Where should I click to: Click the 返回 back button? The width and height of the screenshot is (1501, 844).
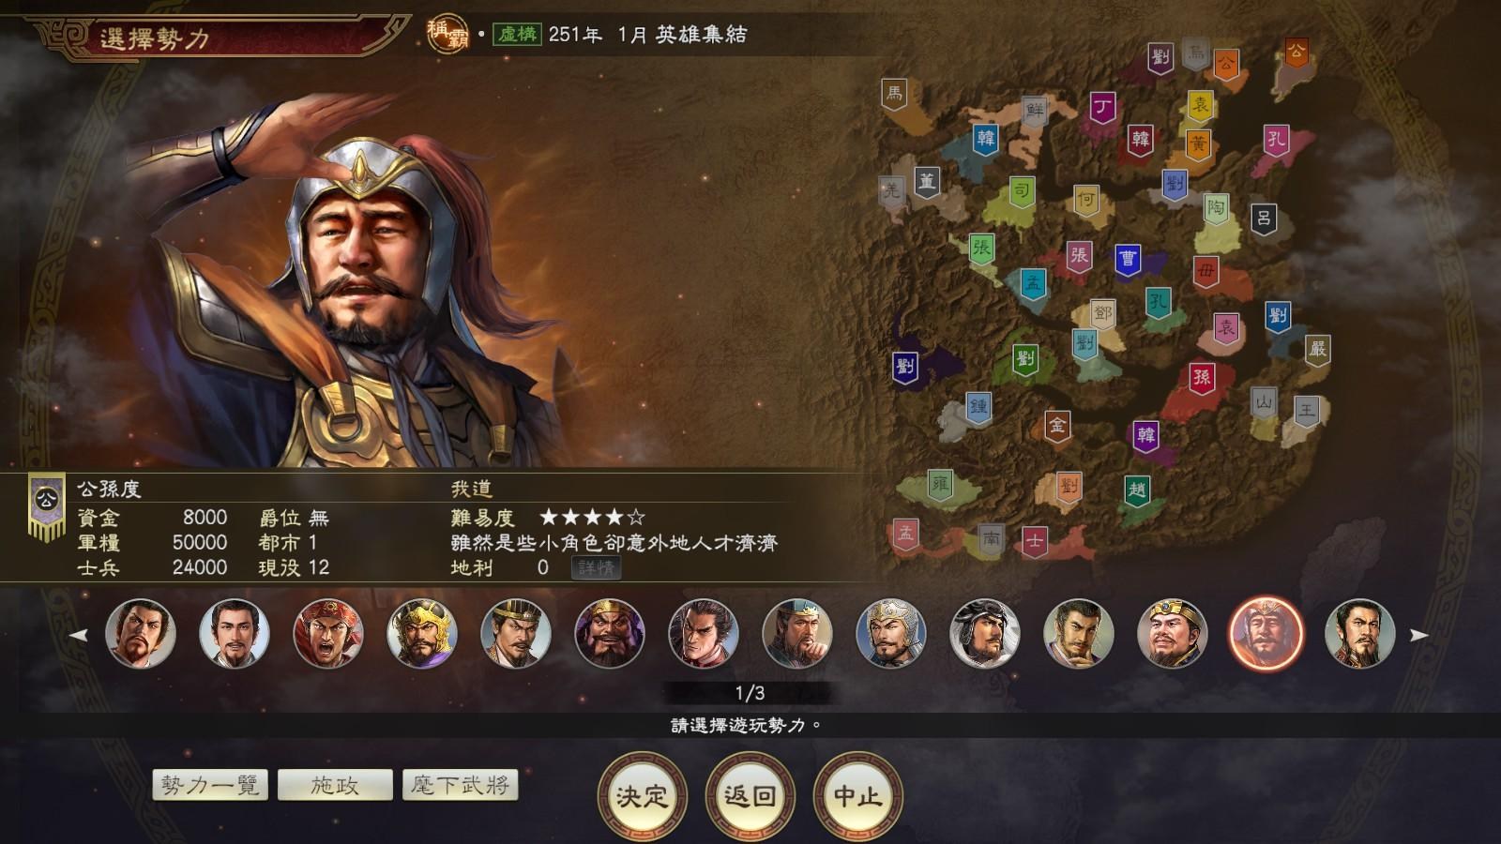[750, 797]
